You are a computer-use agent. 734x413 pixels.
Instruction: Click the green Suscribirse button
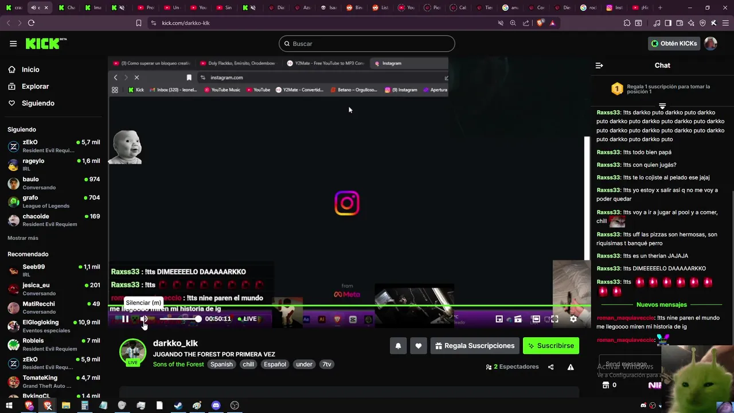click(x=551, y=346)
